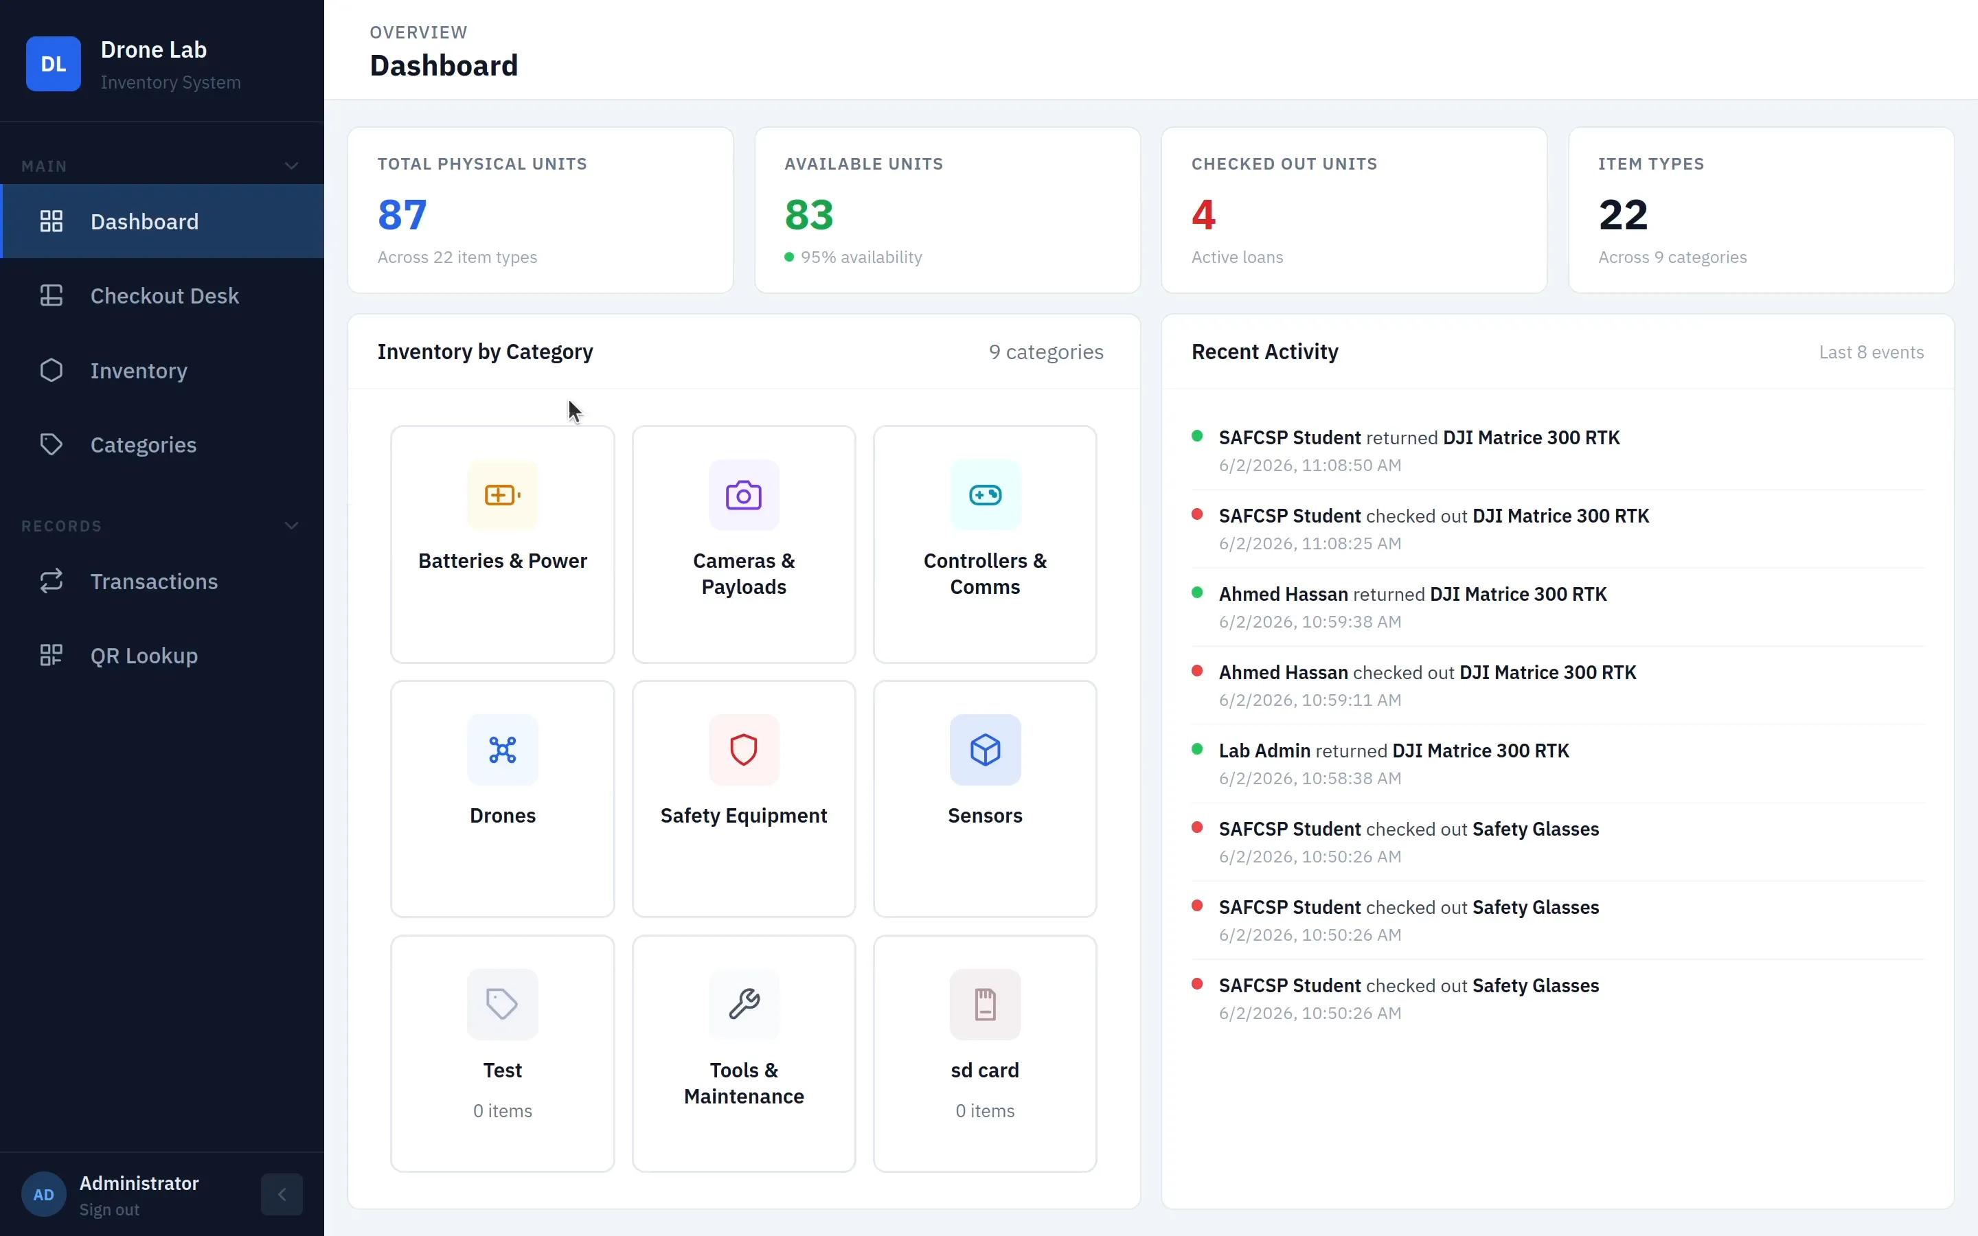Image resolution: width=1978 pixels, height=1236 pixels.
Task: Open the Tools & Maintenance category card
Action: (744, 1054)
